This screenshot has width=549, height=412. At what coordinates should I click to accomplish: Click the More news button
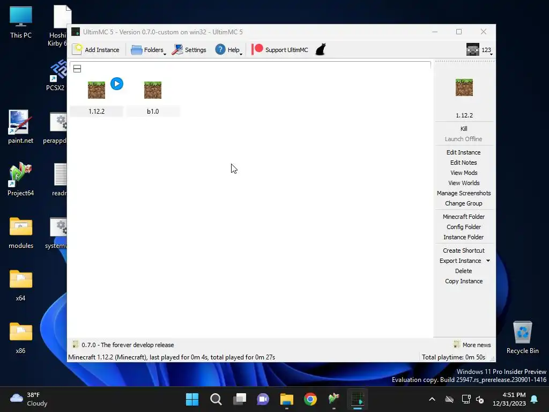coord(472,345)
